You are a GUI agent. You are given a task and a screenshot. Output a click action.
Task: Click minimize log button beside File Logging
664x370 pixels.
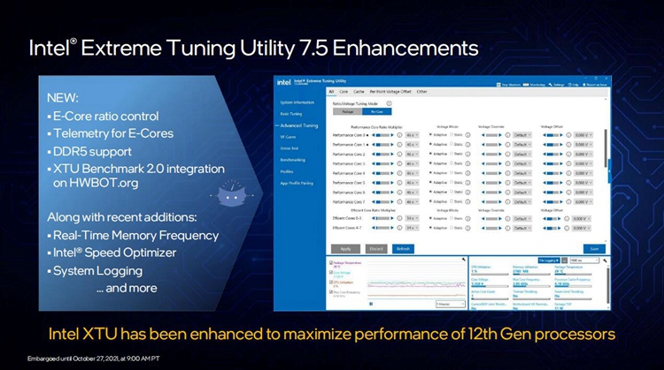tap(565, 261)
